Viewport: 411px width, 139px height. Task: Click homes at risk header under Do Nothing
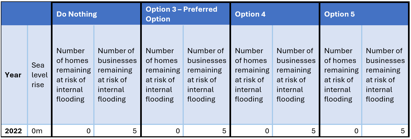pos(73,75)
